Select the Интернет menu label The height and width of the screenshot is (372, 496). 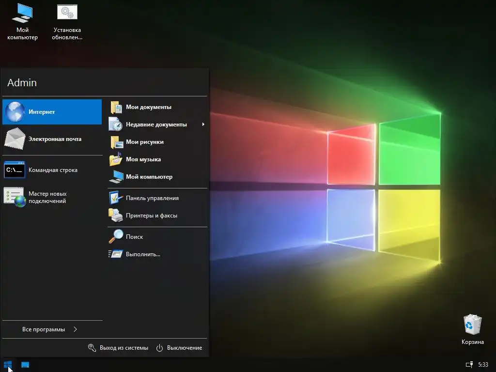pyautogui.click(x=42, y=112)
